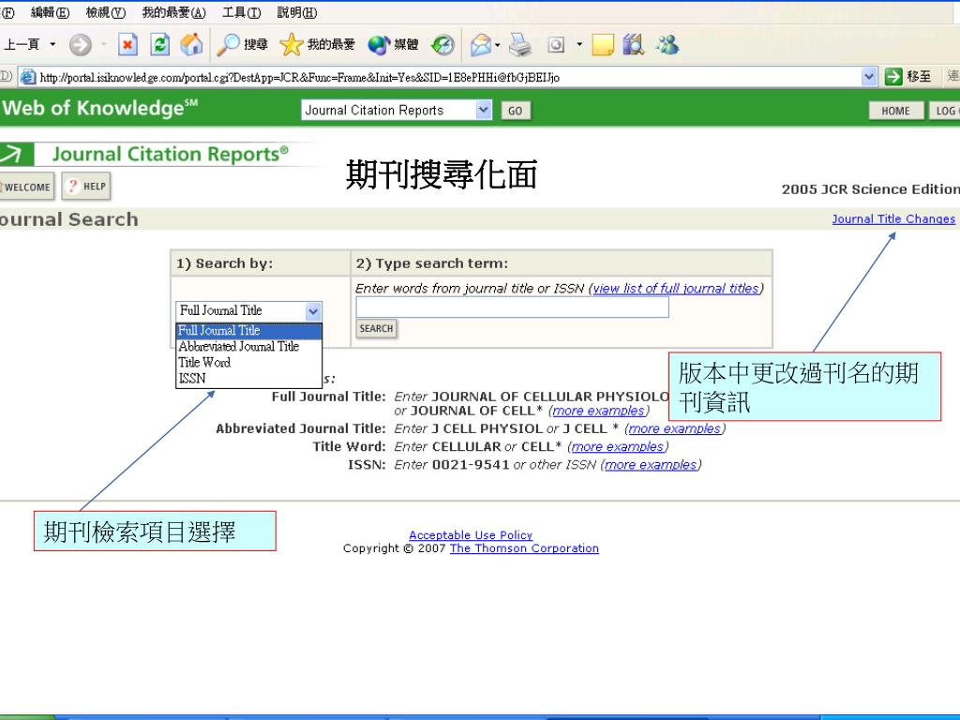
Task: Click the HELP button with question mark
Action: click(86, 187)
